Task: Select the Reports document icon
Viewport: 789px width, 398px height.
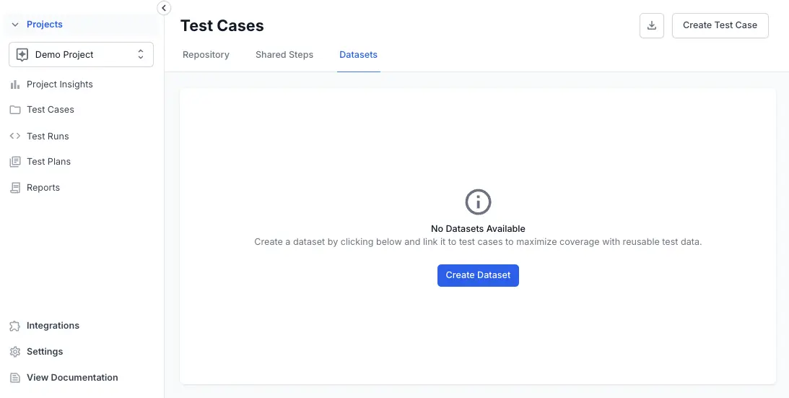Action: (x=14, y=188)
